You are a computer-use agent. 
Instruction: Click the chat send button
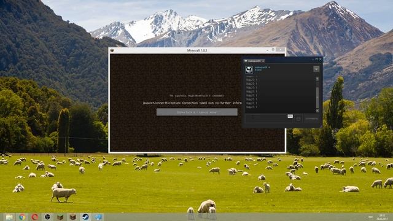click(x=311, y=118)
